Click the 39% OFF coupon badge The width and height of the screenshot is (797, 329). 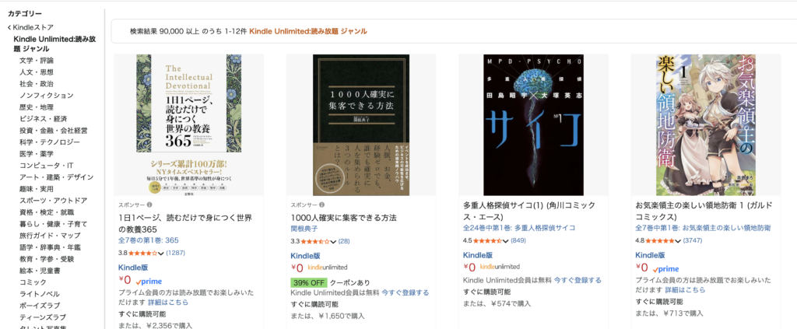[x=309, y=283]
